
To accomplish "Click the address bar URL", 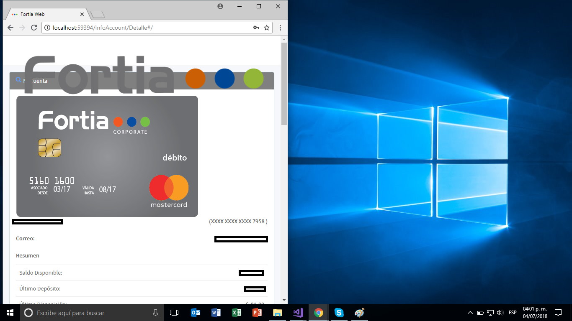I will coord(103,28).
